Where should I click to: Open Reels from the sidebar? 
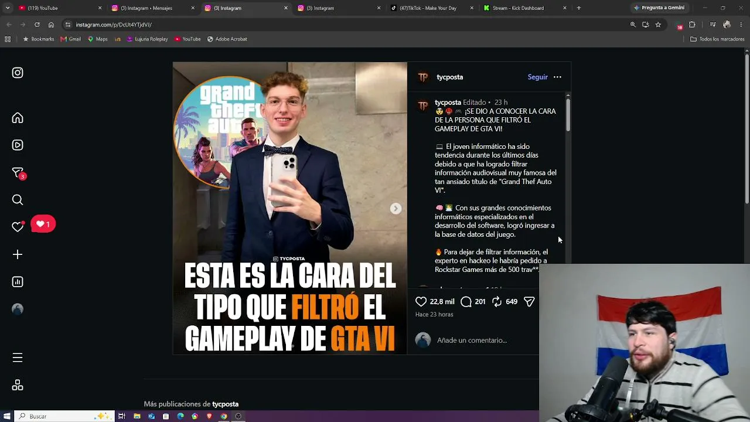click(18, 145)
